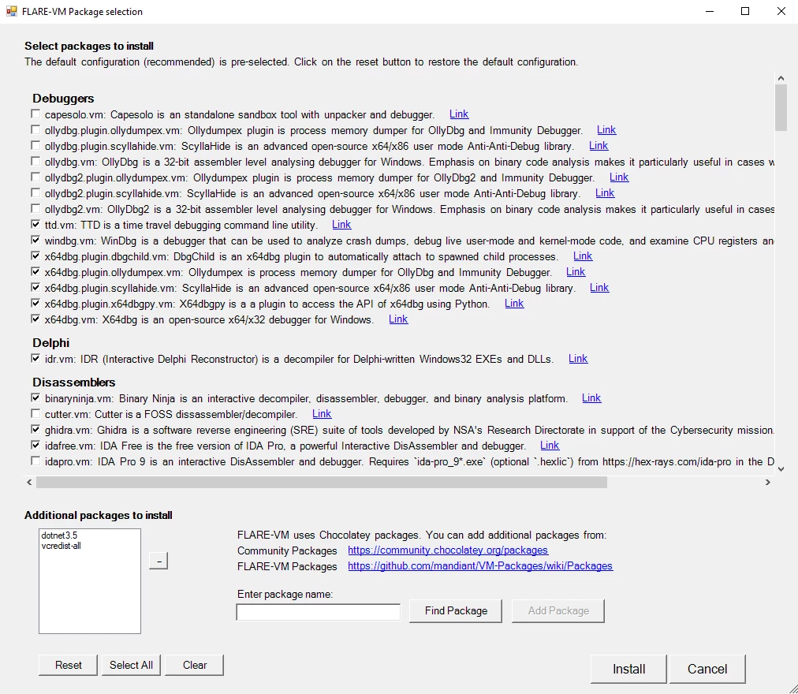Open Link for ollydbg.plugin.ollydumpex.vm
Image resolution: width=798 pixels, height=694 pixels.
pyautogui.click(x=606, y=130)
